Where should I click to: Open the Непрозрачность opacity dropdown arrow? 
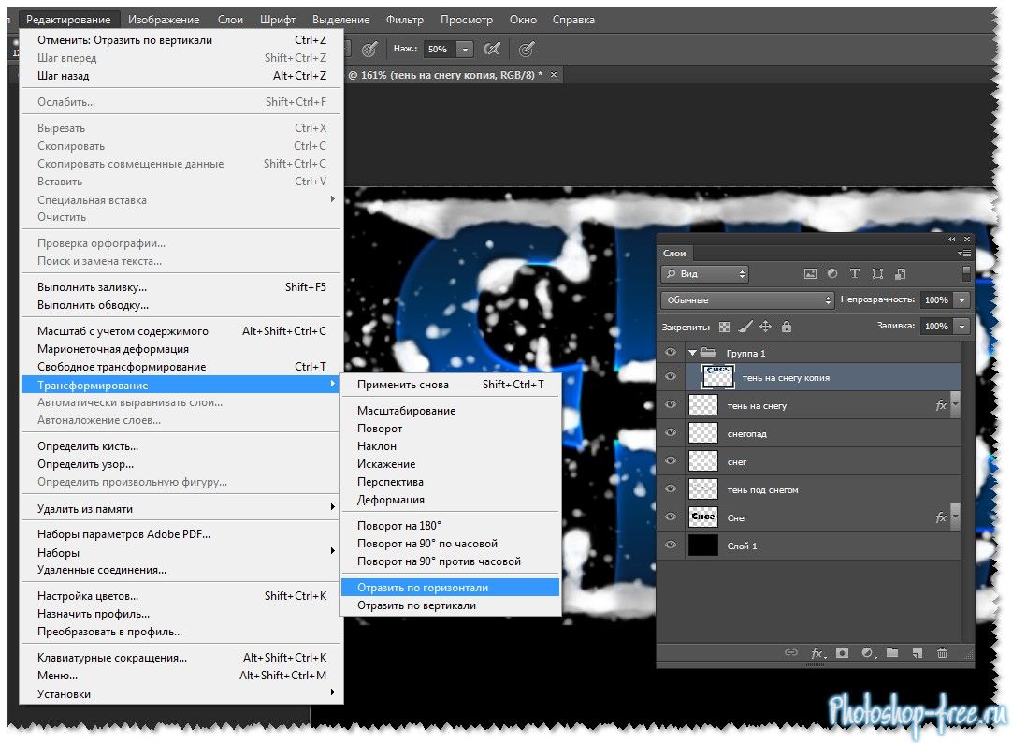pyautogui.click(x=961, y=300)
